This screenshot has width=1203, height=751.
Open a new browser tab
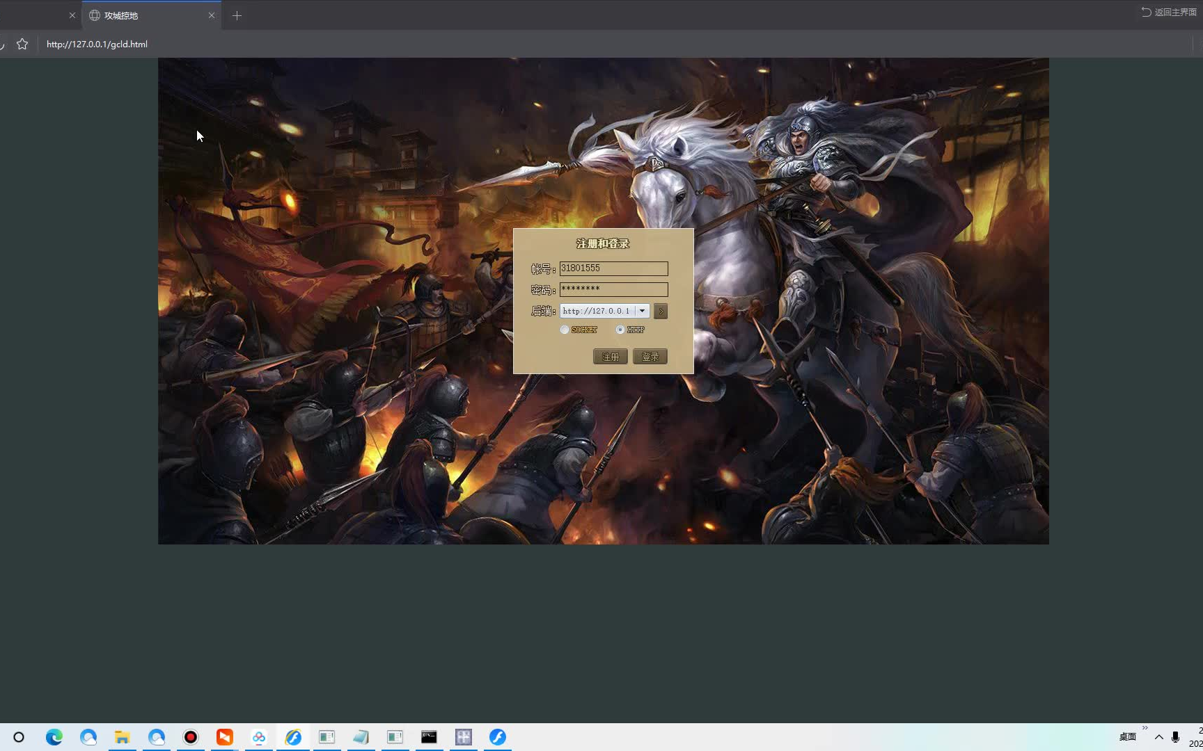pos(237,15)
